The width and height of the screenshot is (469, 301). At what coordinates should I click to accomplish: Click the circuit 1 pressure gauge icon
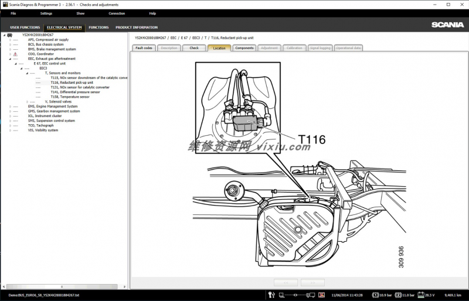tap(375, 295)
